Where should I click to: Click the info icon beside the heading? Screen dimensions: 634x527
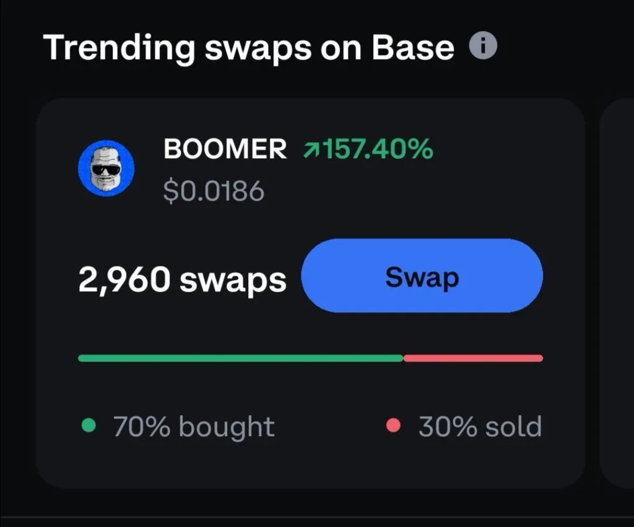pyautogui.click(x=484, y=46)
